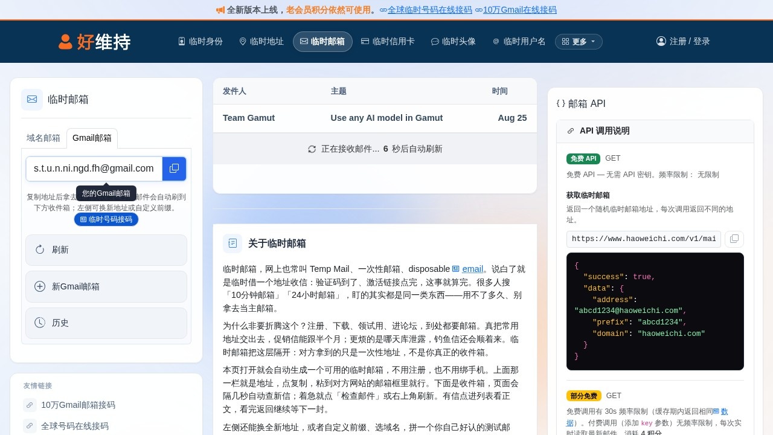Click the braces icon beside 邮箱 API
This screenshot has height=435, width=773.
pyautogui.click(x=560, y=103)
